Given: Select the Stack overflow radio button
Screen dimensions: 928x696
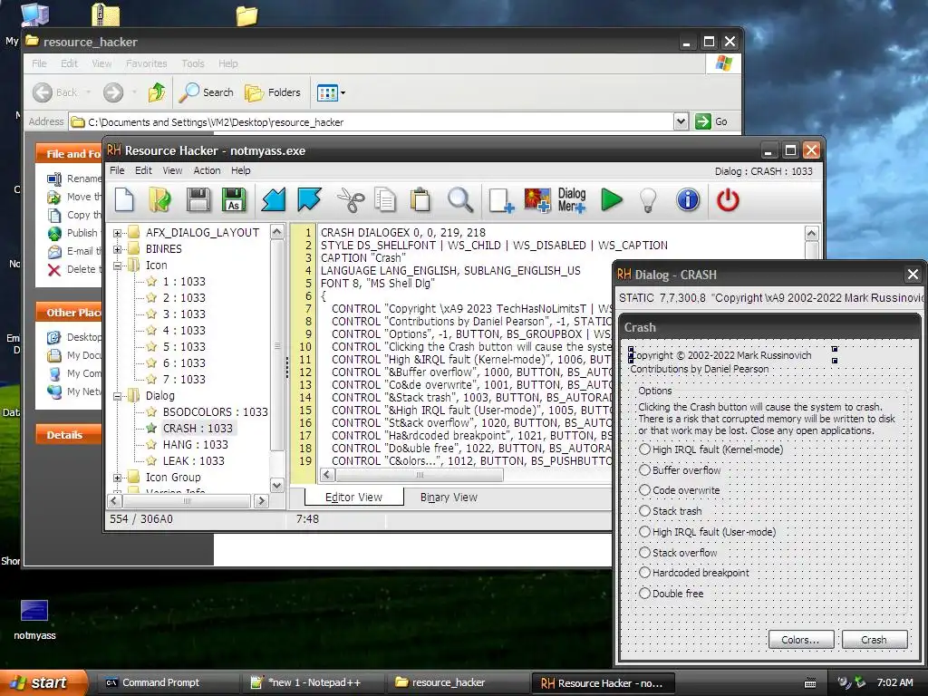Looking at the screenshot, I should pyautogui.click(x=644, y=552).
